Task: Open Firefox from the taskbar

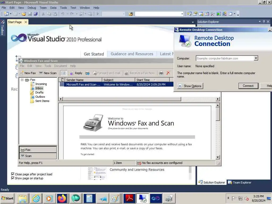Action: pos(62,198)
